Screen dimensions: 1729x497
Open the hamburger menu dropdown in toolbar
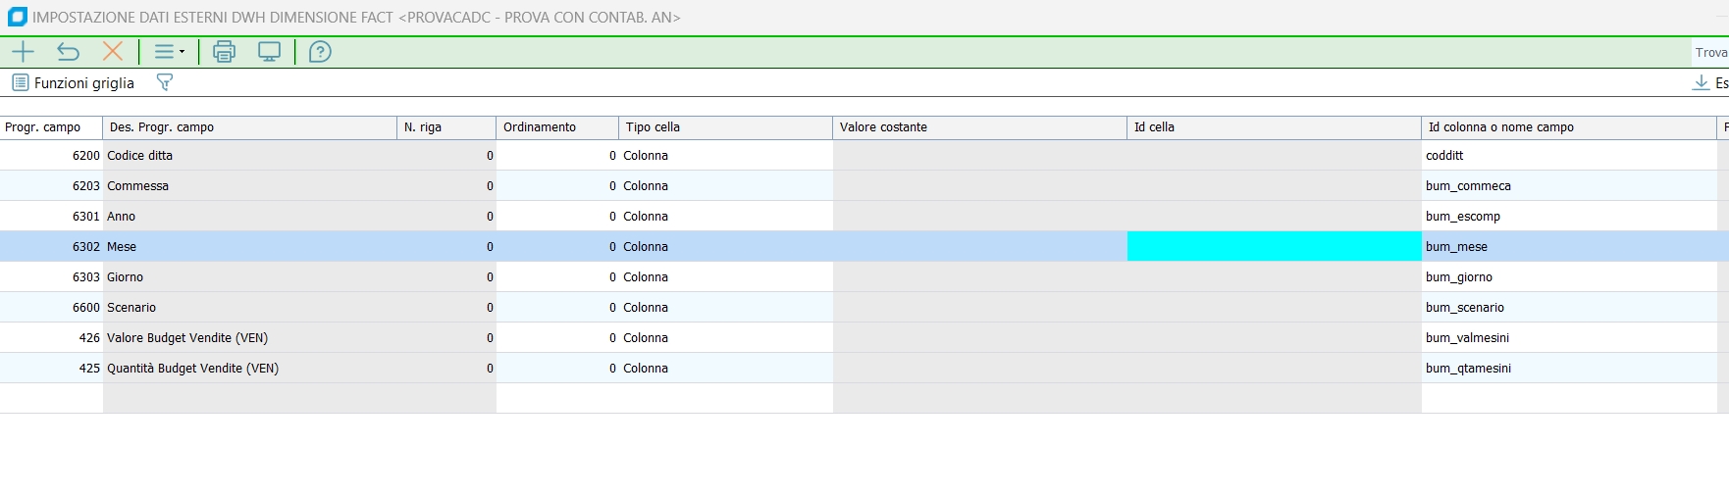pos(169,52)
